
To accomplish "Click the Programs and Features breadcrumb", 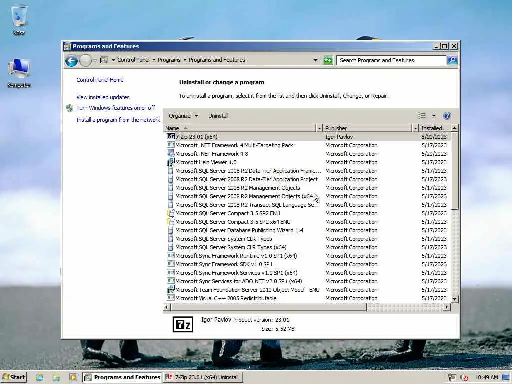I will pyautogui.click(x=217, y=60).
